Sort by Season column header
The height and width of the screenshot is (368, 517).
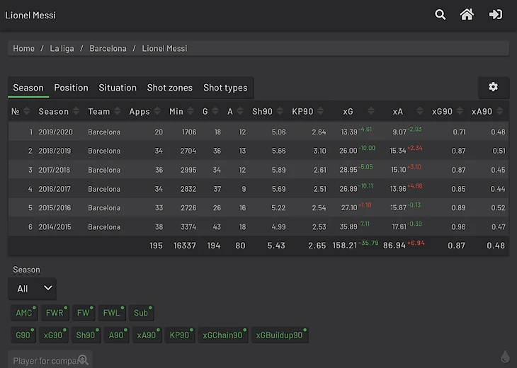click(x=54, y=111)
